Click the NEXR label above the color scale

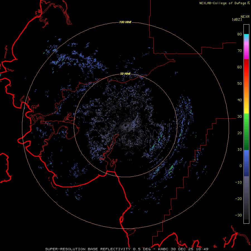click(245, 17)
